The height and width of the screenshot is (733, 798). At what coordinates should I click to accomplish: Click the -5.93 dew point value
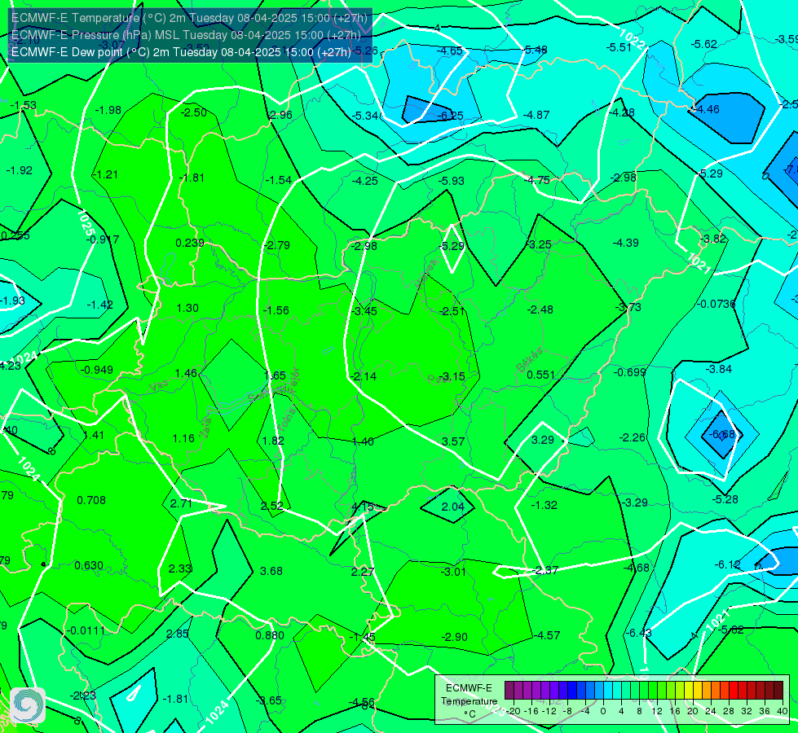click(452, 181)
